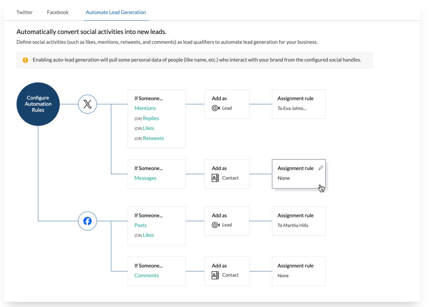
Task: Select the Replies activity link
Action: coord(151,118)
